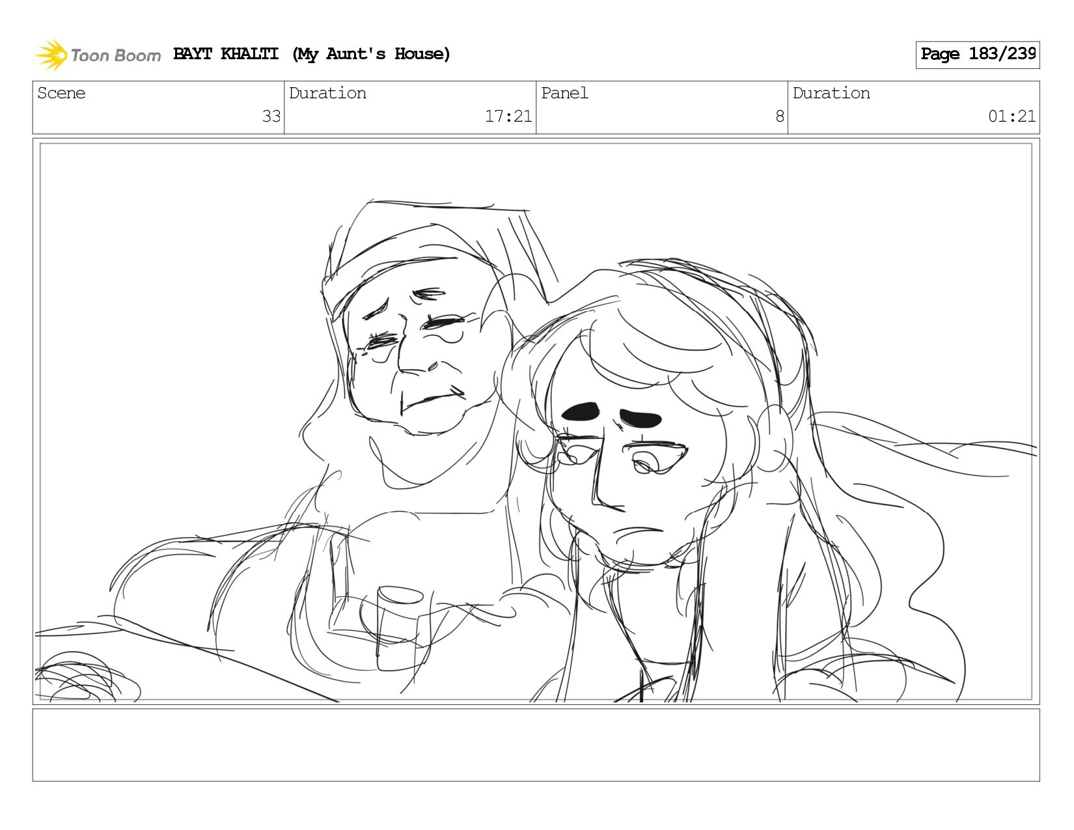Click panel number 8
Image resolution: width=1074 pixels, height=830 pixels.
(x=779, y=117)
